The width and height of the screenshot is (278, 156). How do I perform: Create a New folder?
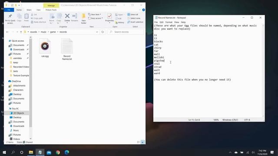click(x=84, y=19)
